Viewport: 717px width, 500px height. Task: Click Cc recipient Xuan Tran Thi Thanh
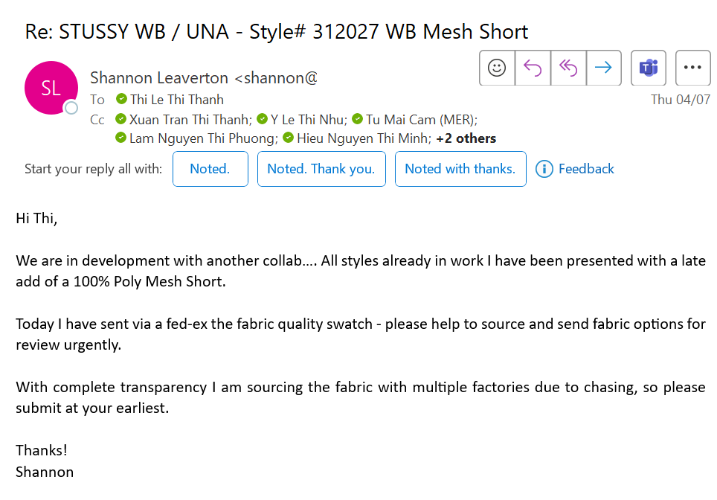(190, 120)
